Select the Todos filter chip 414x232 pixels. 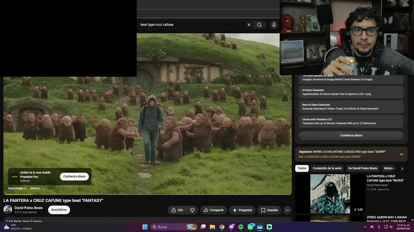click(302, 168)
